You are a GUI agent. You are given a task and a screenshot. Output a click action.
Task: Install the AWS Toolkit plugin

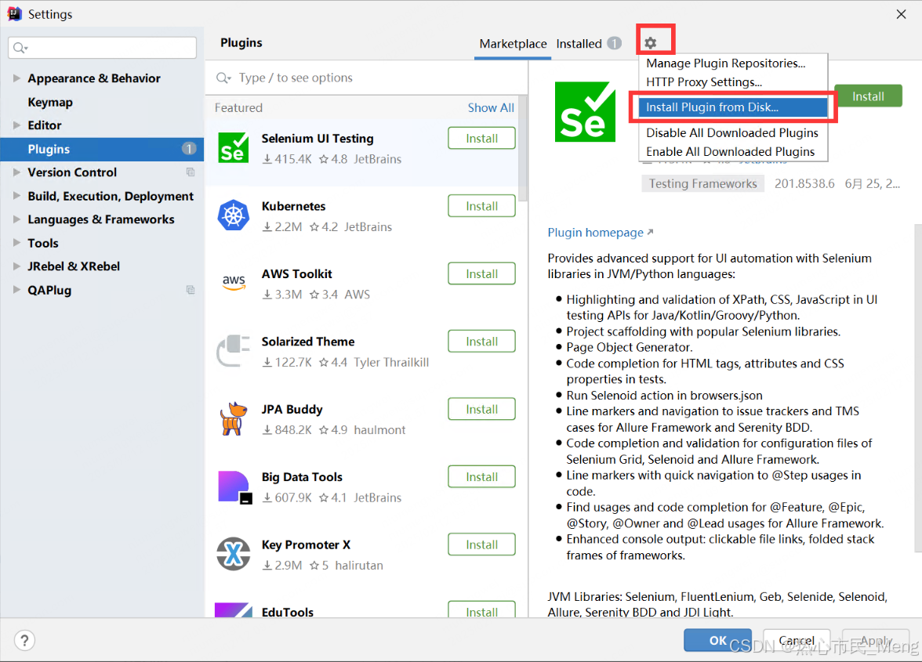click(x=481, y=273)
